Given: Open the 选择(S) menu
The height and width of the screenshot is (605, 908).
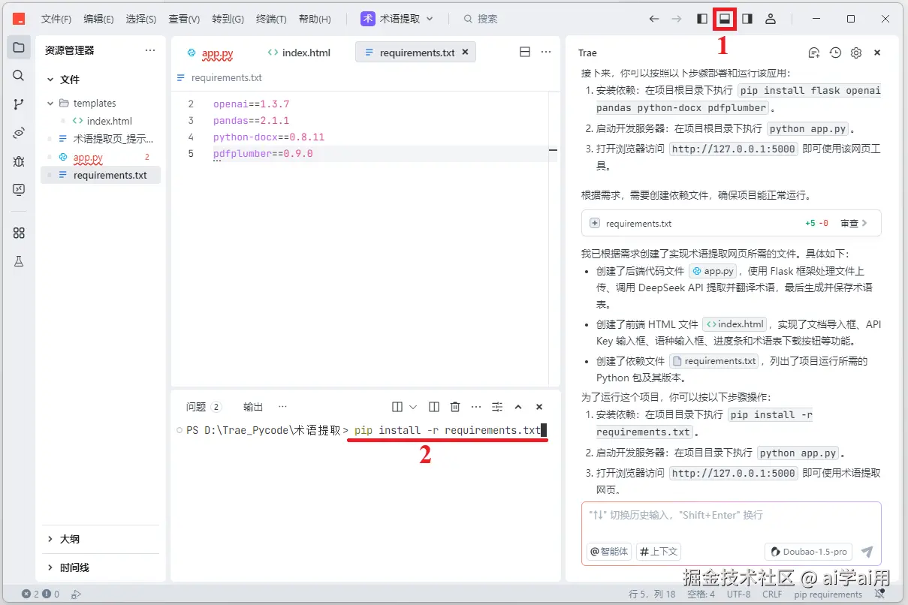Looking at the screenshot, I should 141,19.
